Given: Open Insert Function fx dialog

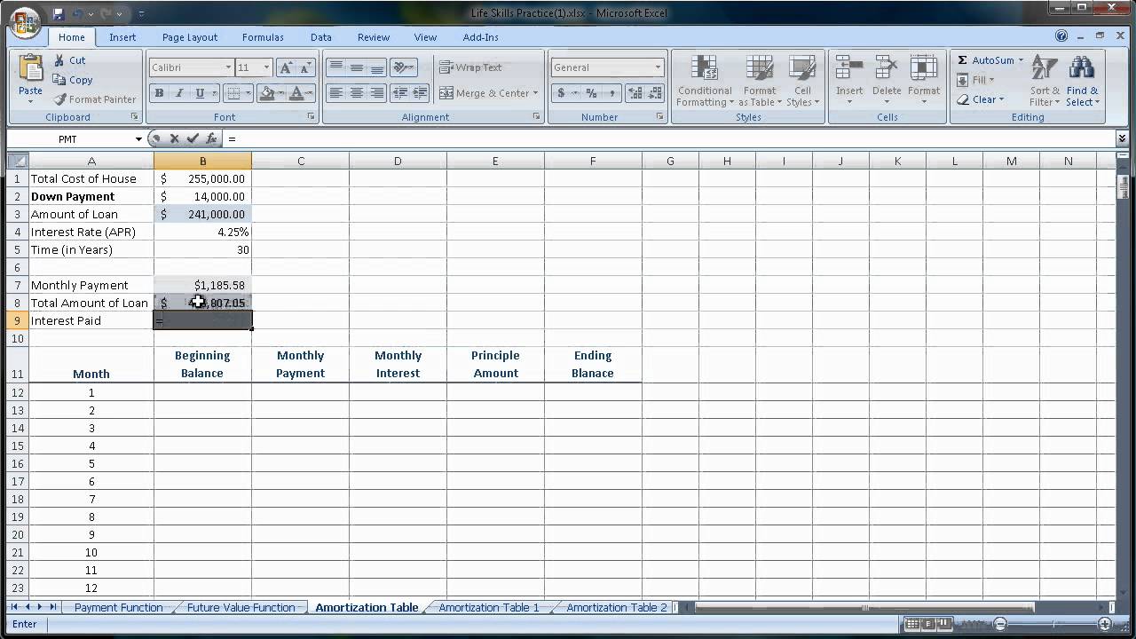Looking at the screenshot, I should coord(211,138).
